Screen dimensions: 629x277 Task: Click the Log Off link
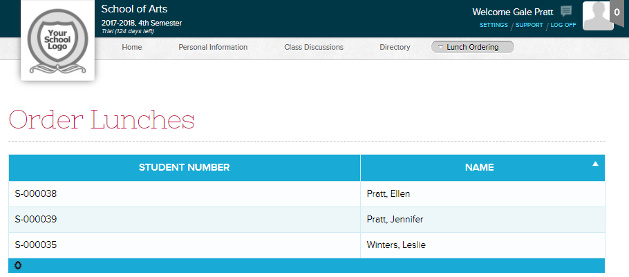[563, 25]
